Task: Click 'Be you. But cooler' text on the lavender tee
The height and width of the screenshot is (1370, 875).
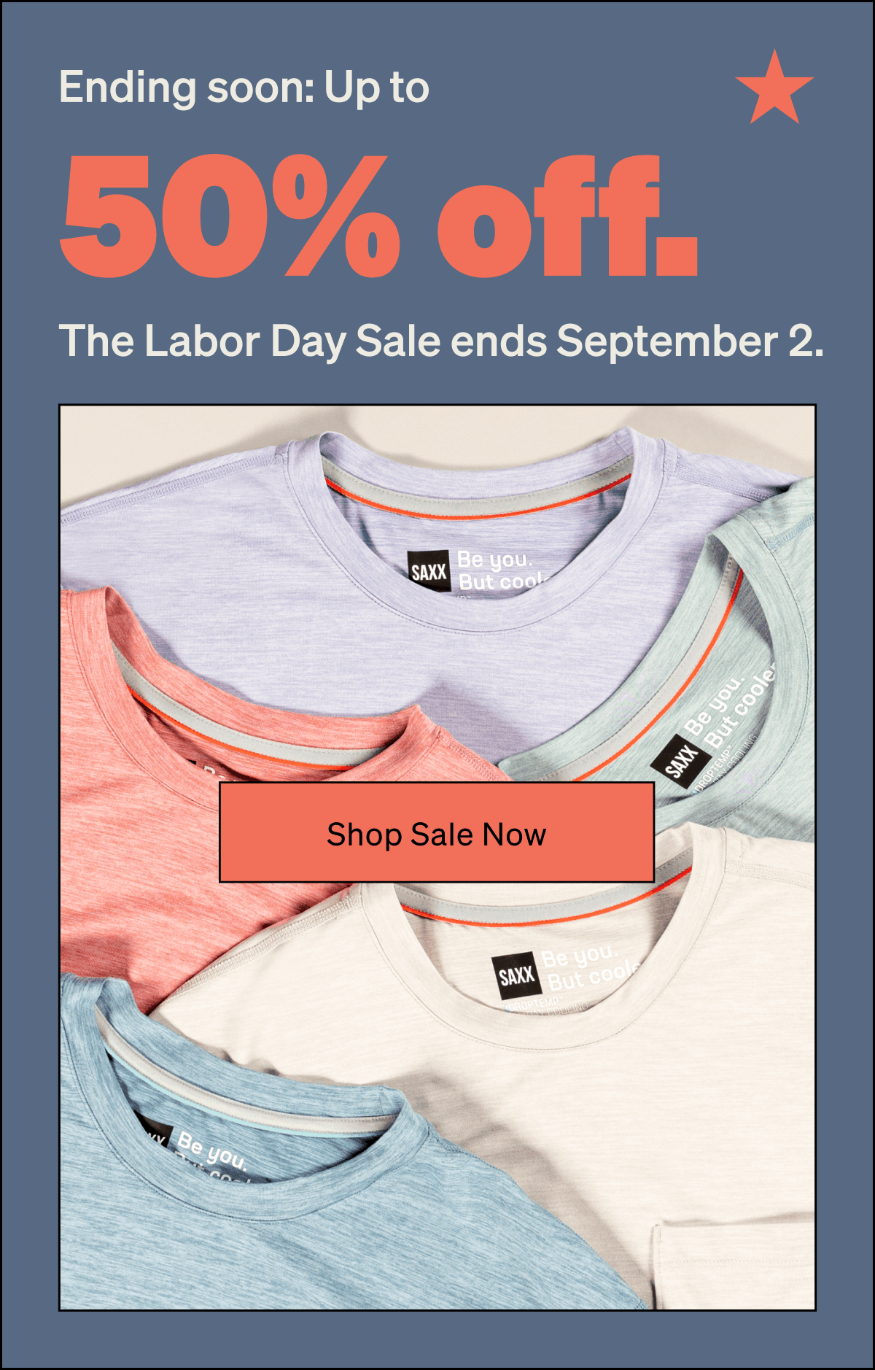Action: [502, 570]
